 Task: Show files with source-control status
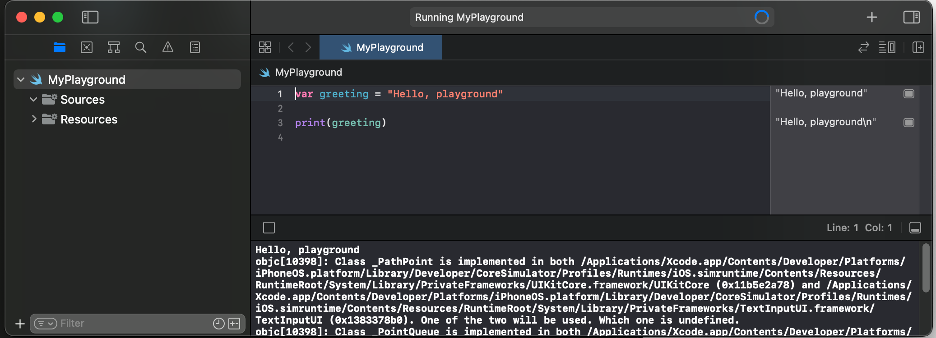tap(234, 324)
